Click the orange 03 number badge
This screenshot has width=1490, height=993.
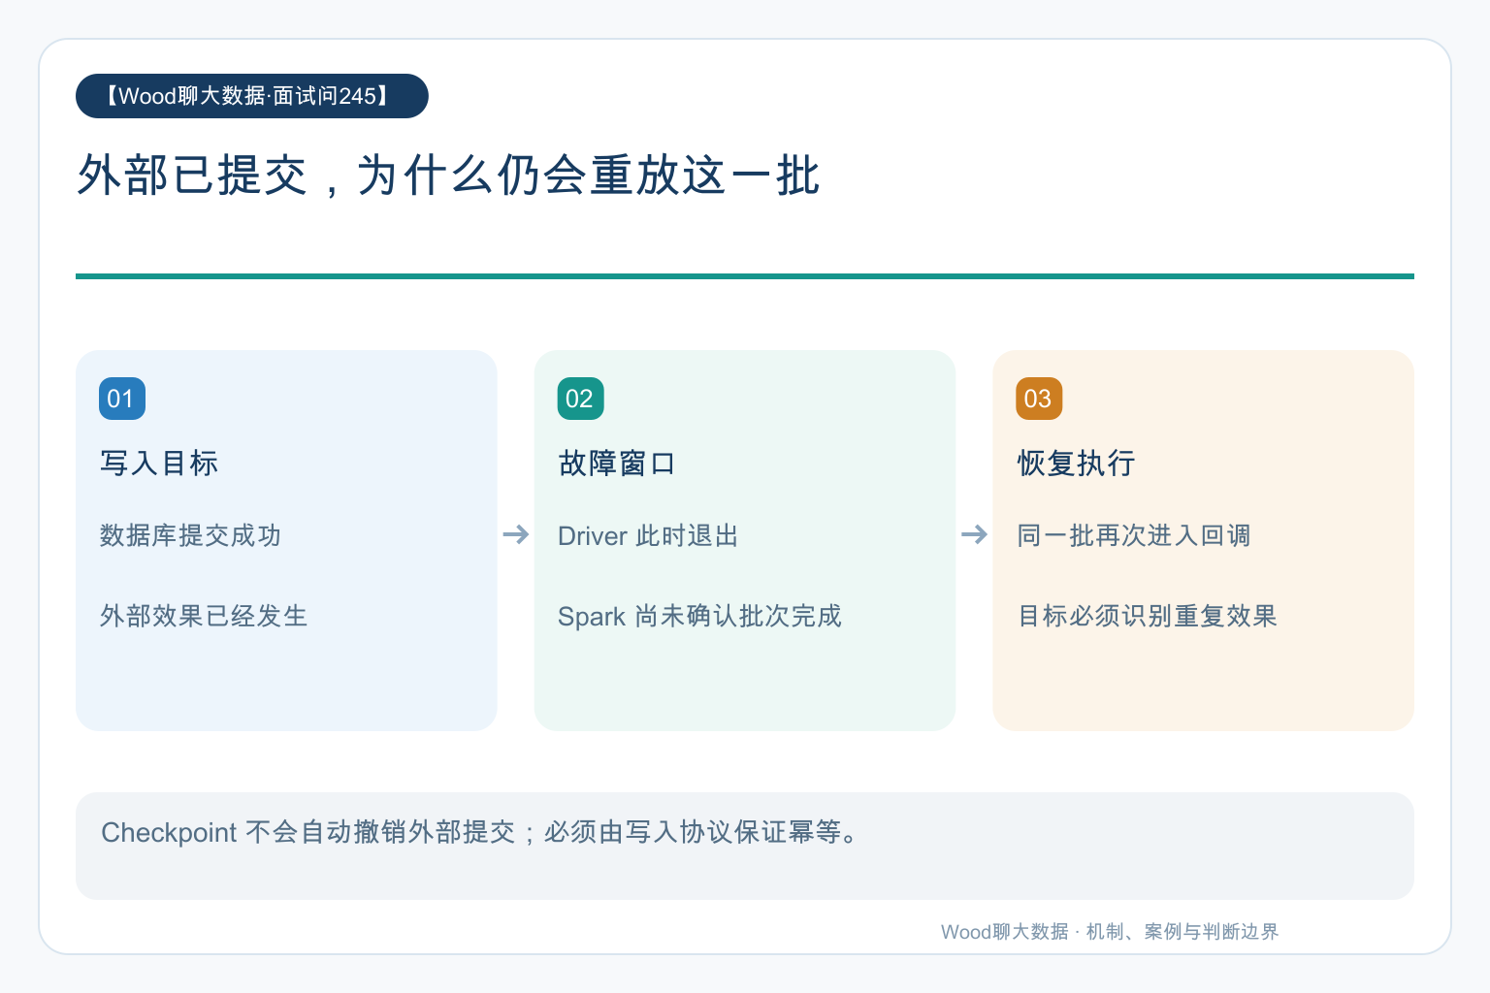point(1039,399)
